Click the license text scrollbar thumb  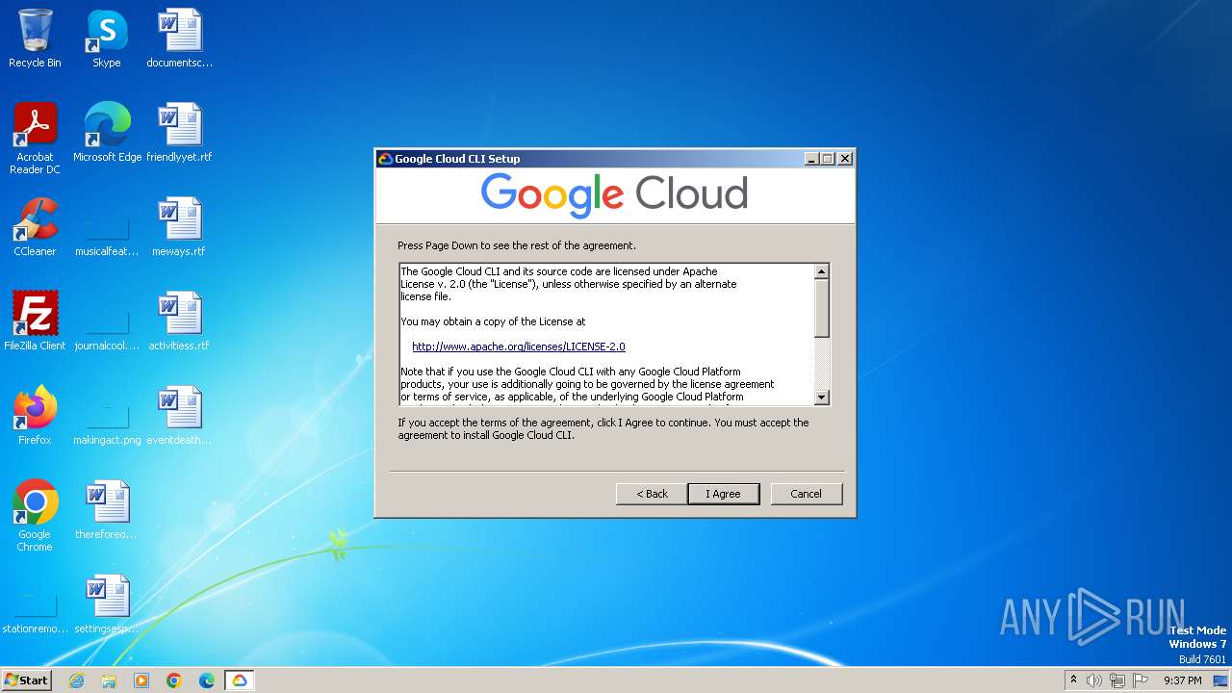click(822, 308)
